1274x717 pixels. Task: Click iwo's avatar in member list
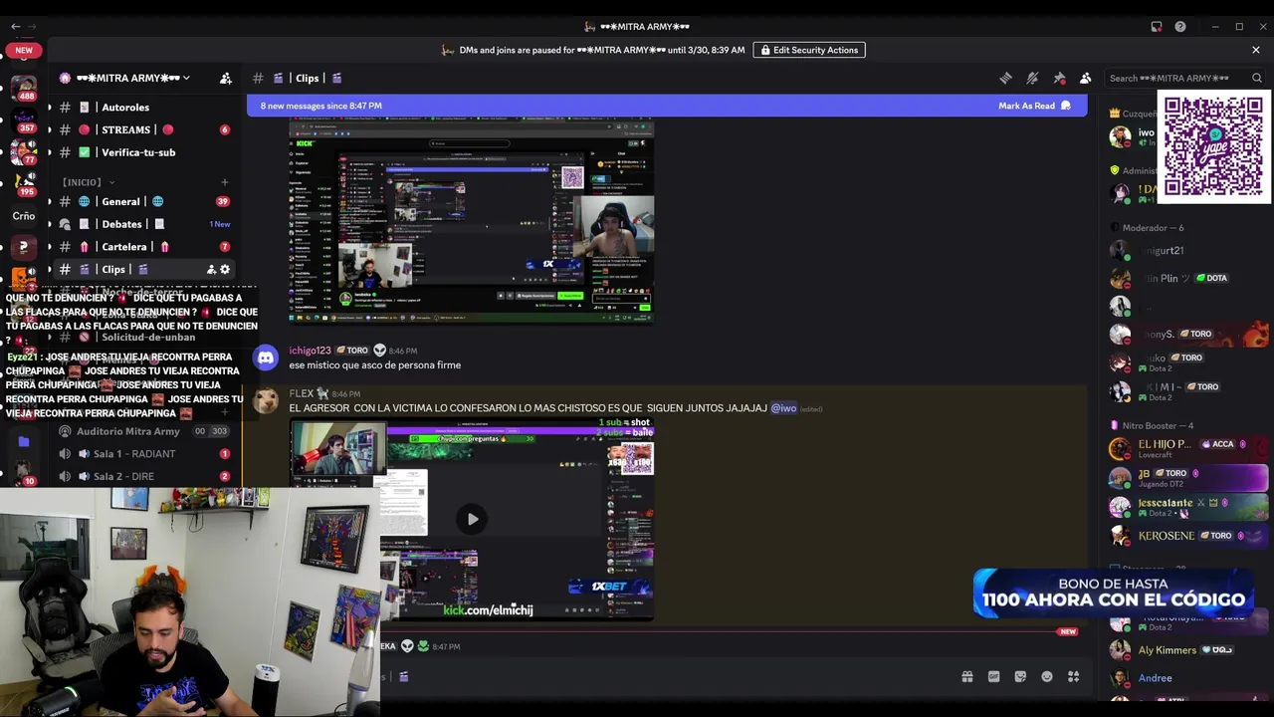[x=1121, y=136]
